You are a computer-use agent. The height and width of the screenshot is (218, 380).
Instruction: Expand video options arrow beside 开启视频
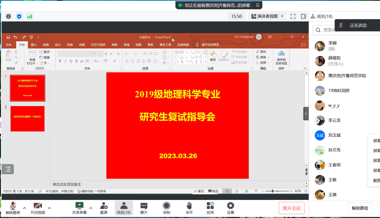[49, 208]
